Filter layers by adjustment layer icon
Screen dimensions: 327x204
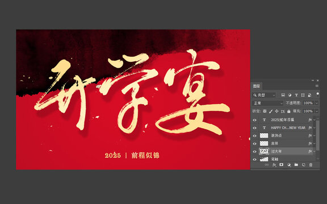tap(290, 95)
